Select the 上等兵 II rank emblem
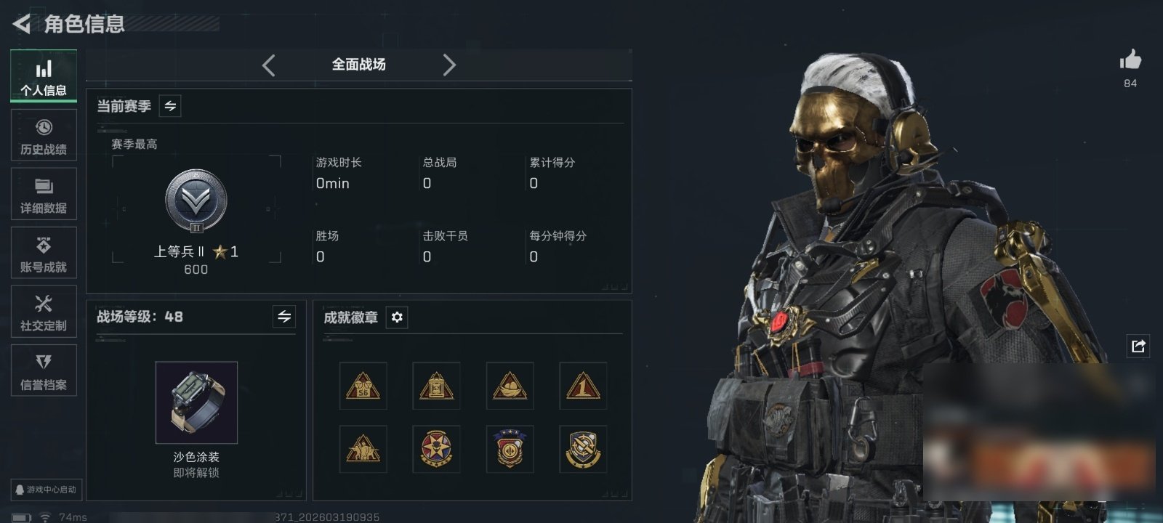Viewport: 1163px width, 523px height. pos(196,201)
